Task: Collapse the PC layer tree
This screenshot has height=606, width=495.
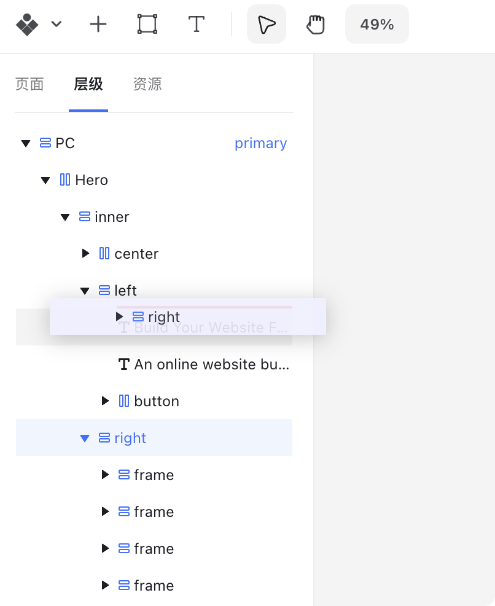Action: [x=26, y=143]
